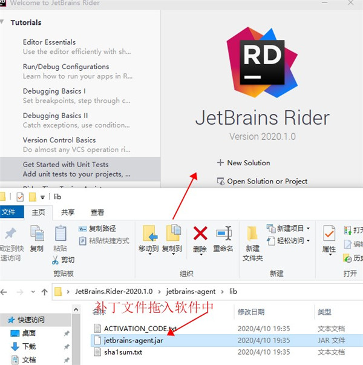Click Paste shortcut (粘贴快捷方式)
This screenshot has height=365, width=363.
coord(104,241)
